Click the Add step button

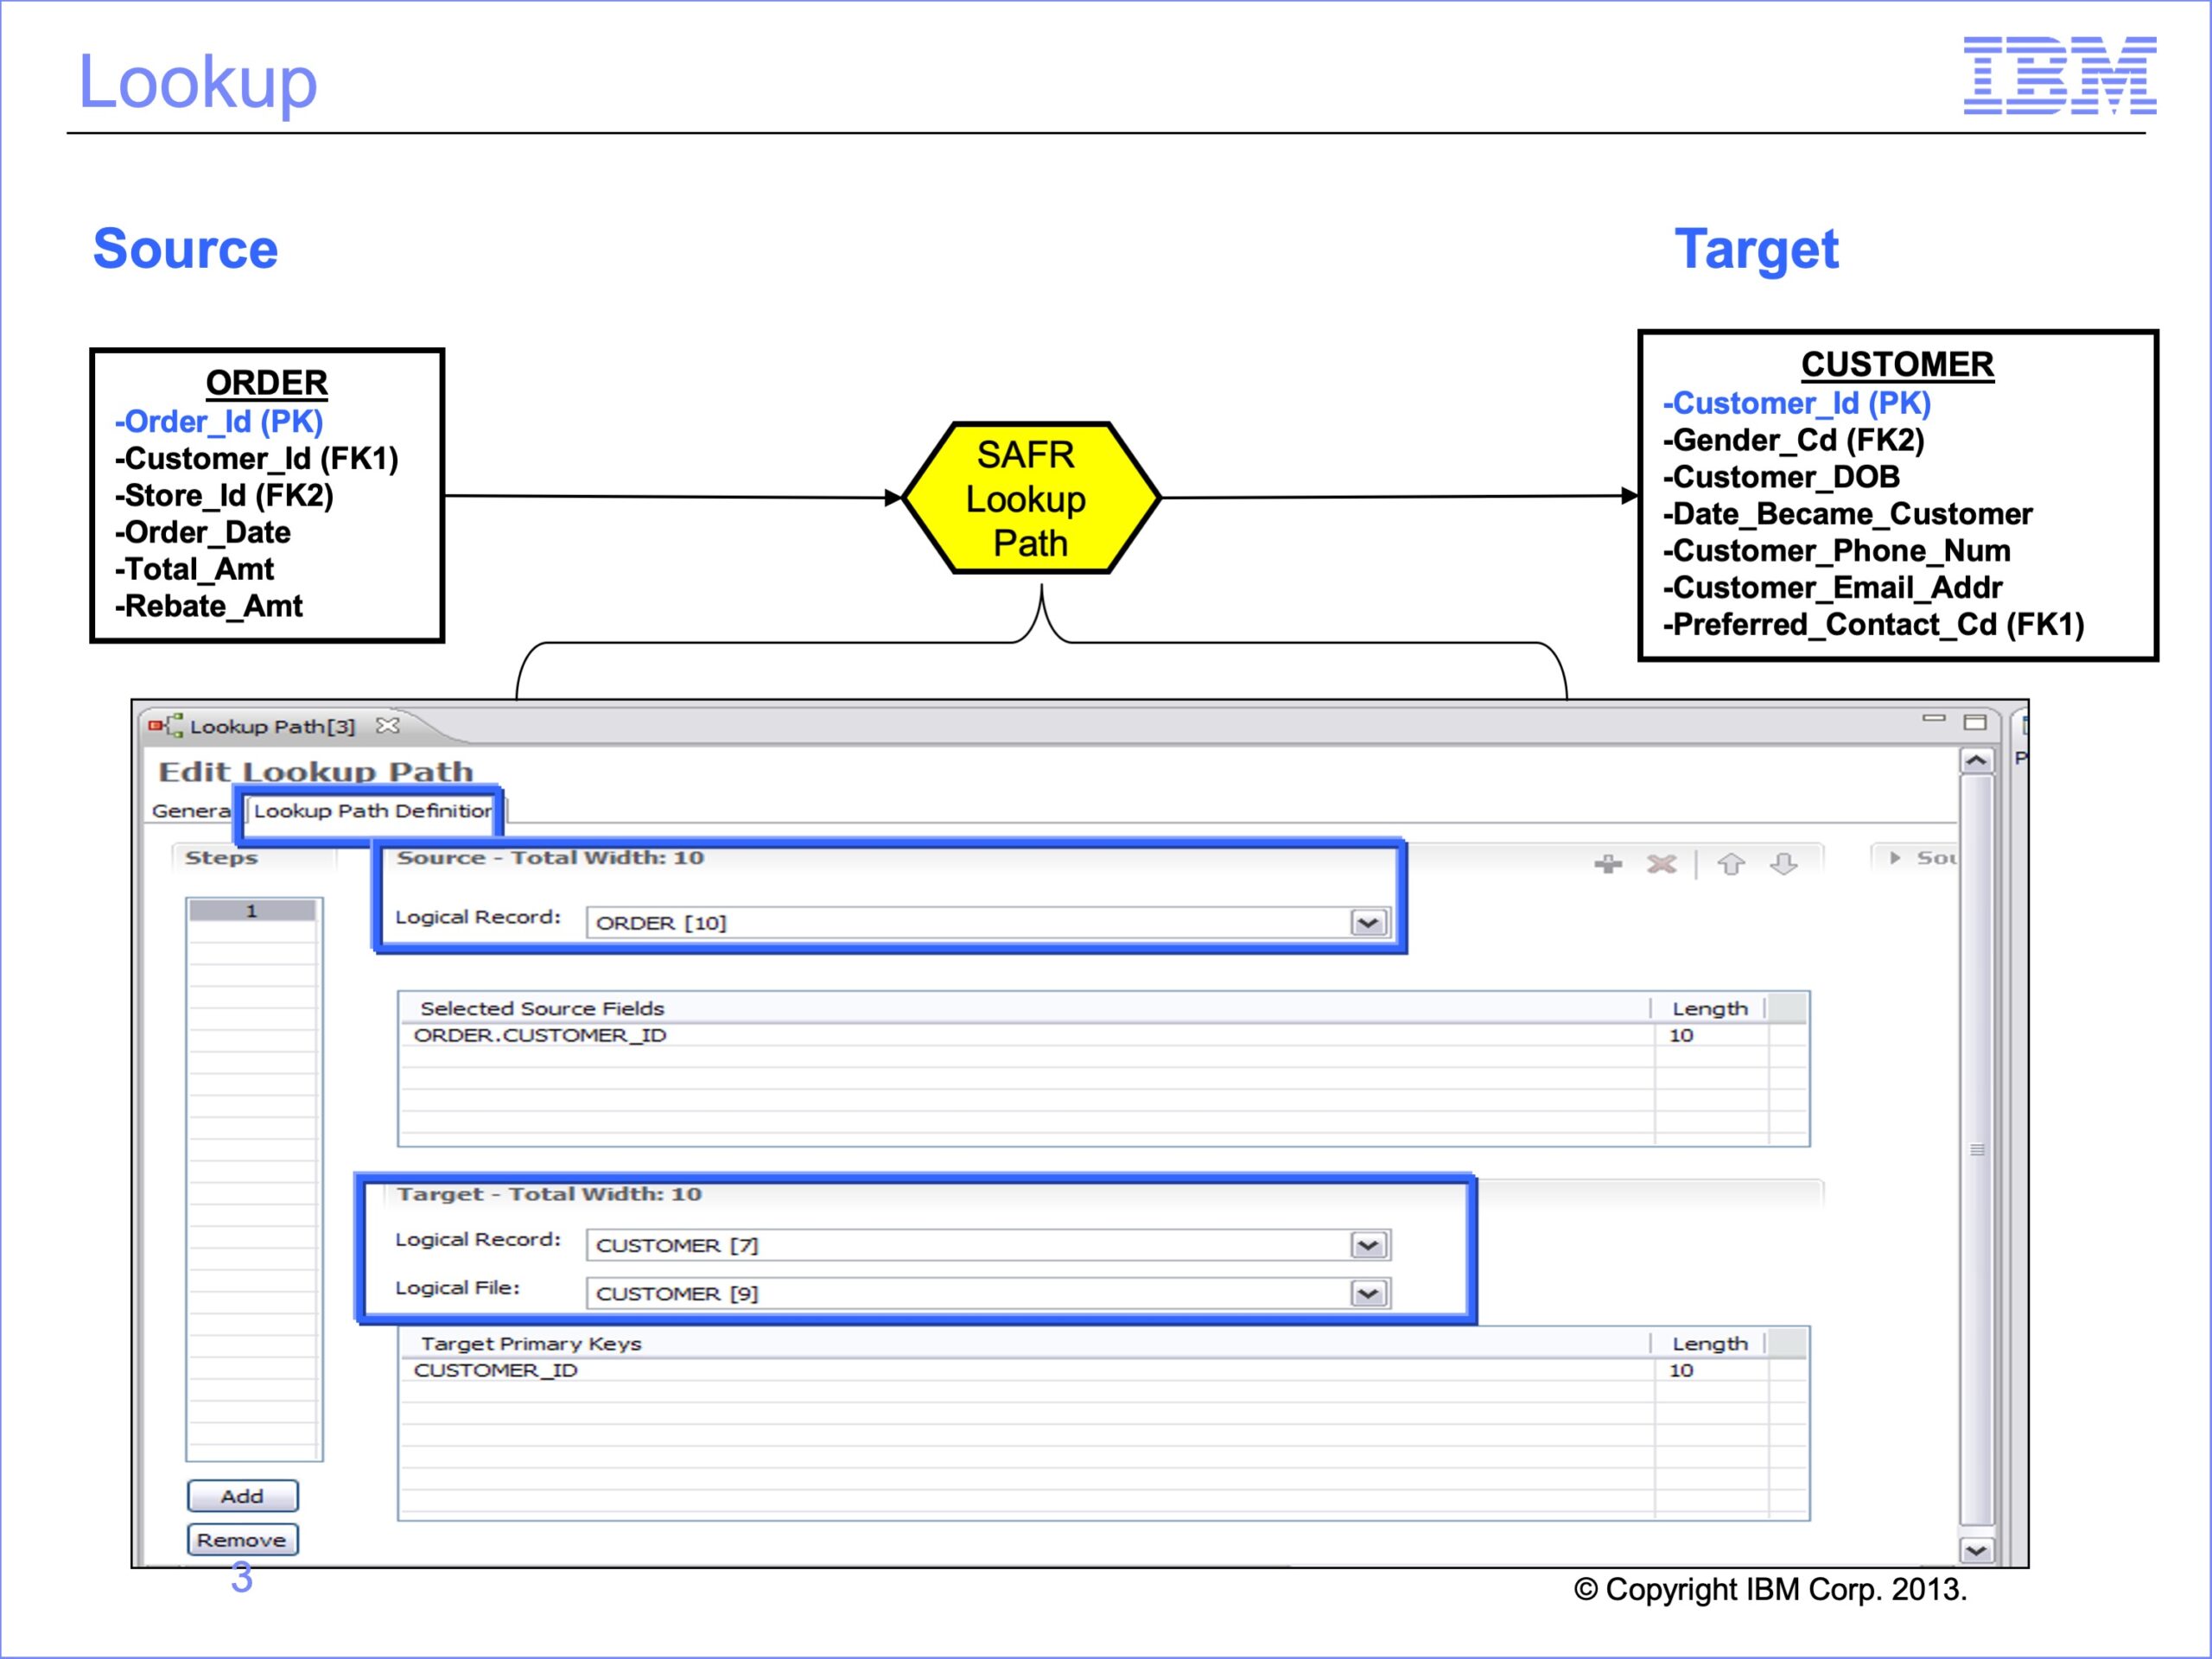click(242, 1496)
